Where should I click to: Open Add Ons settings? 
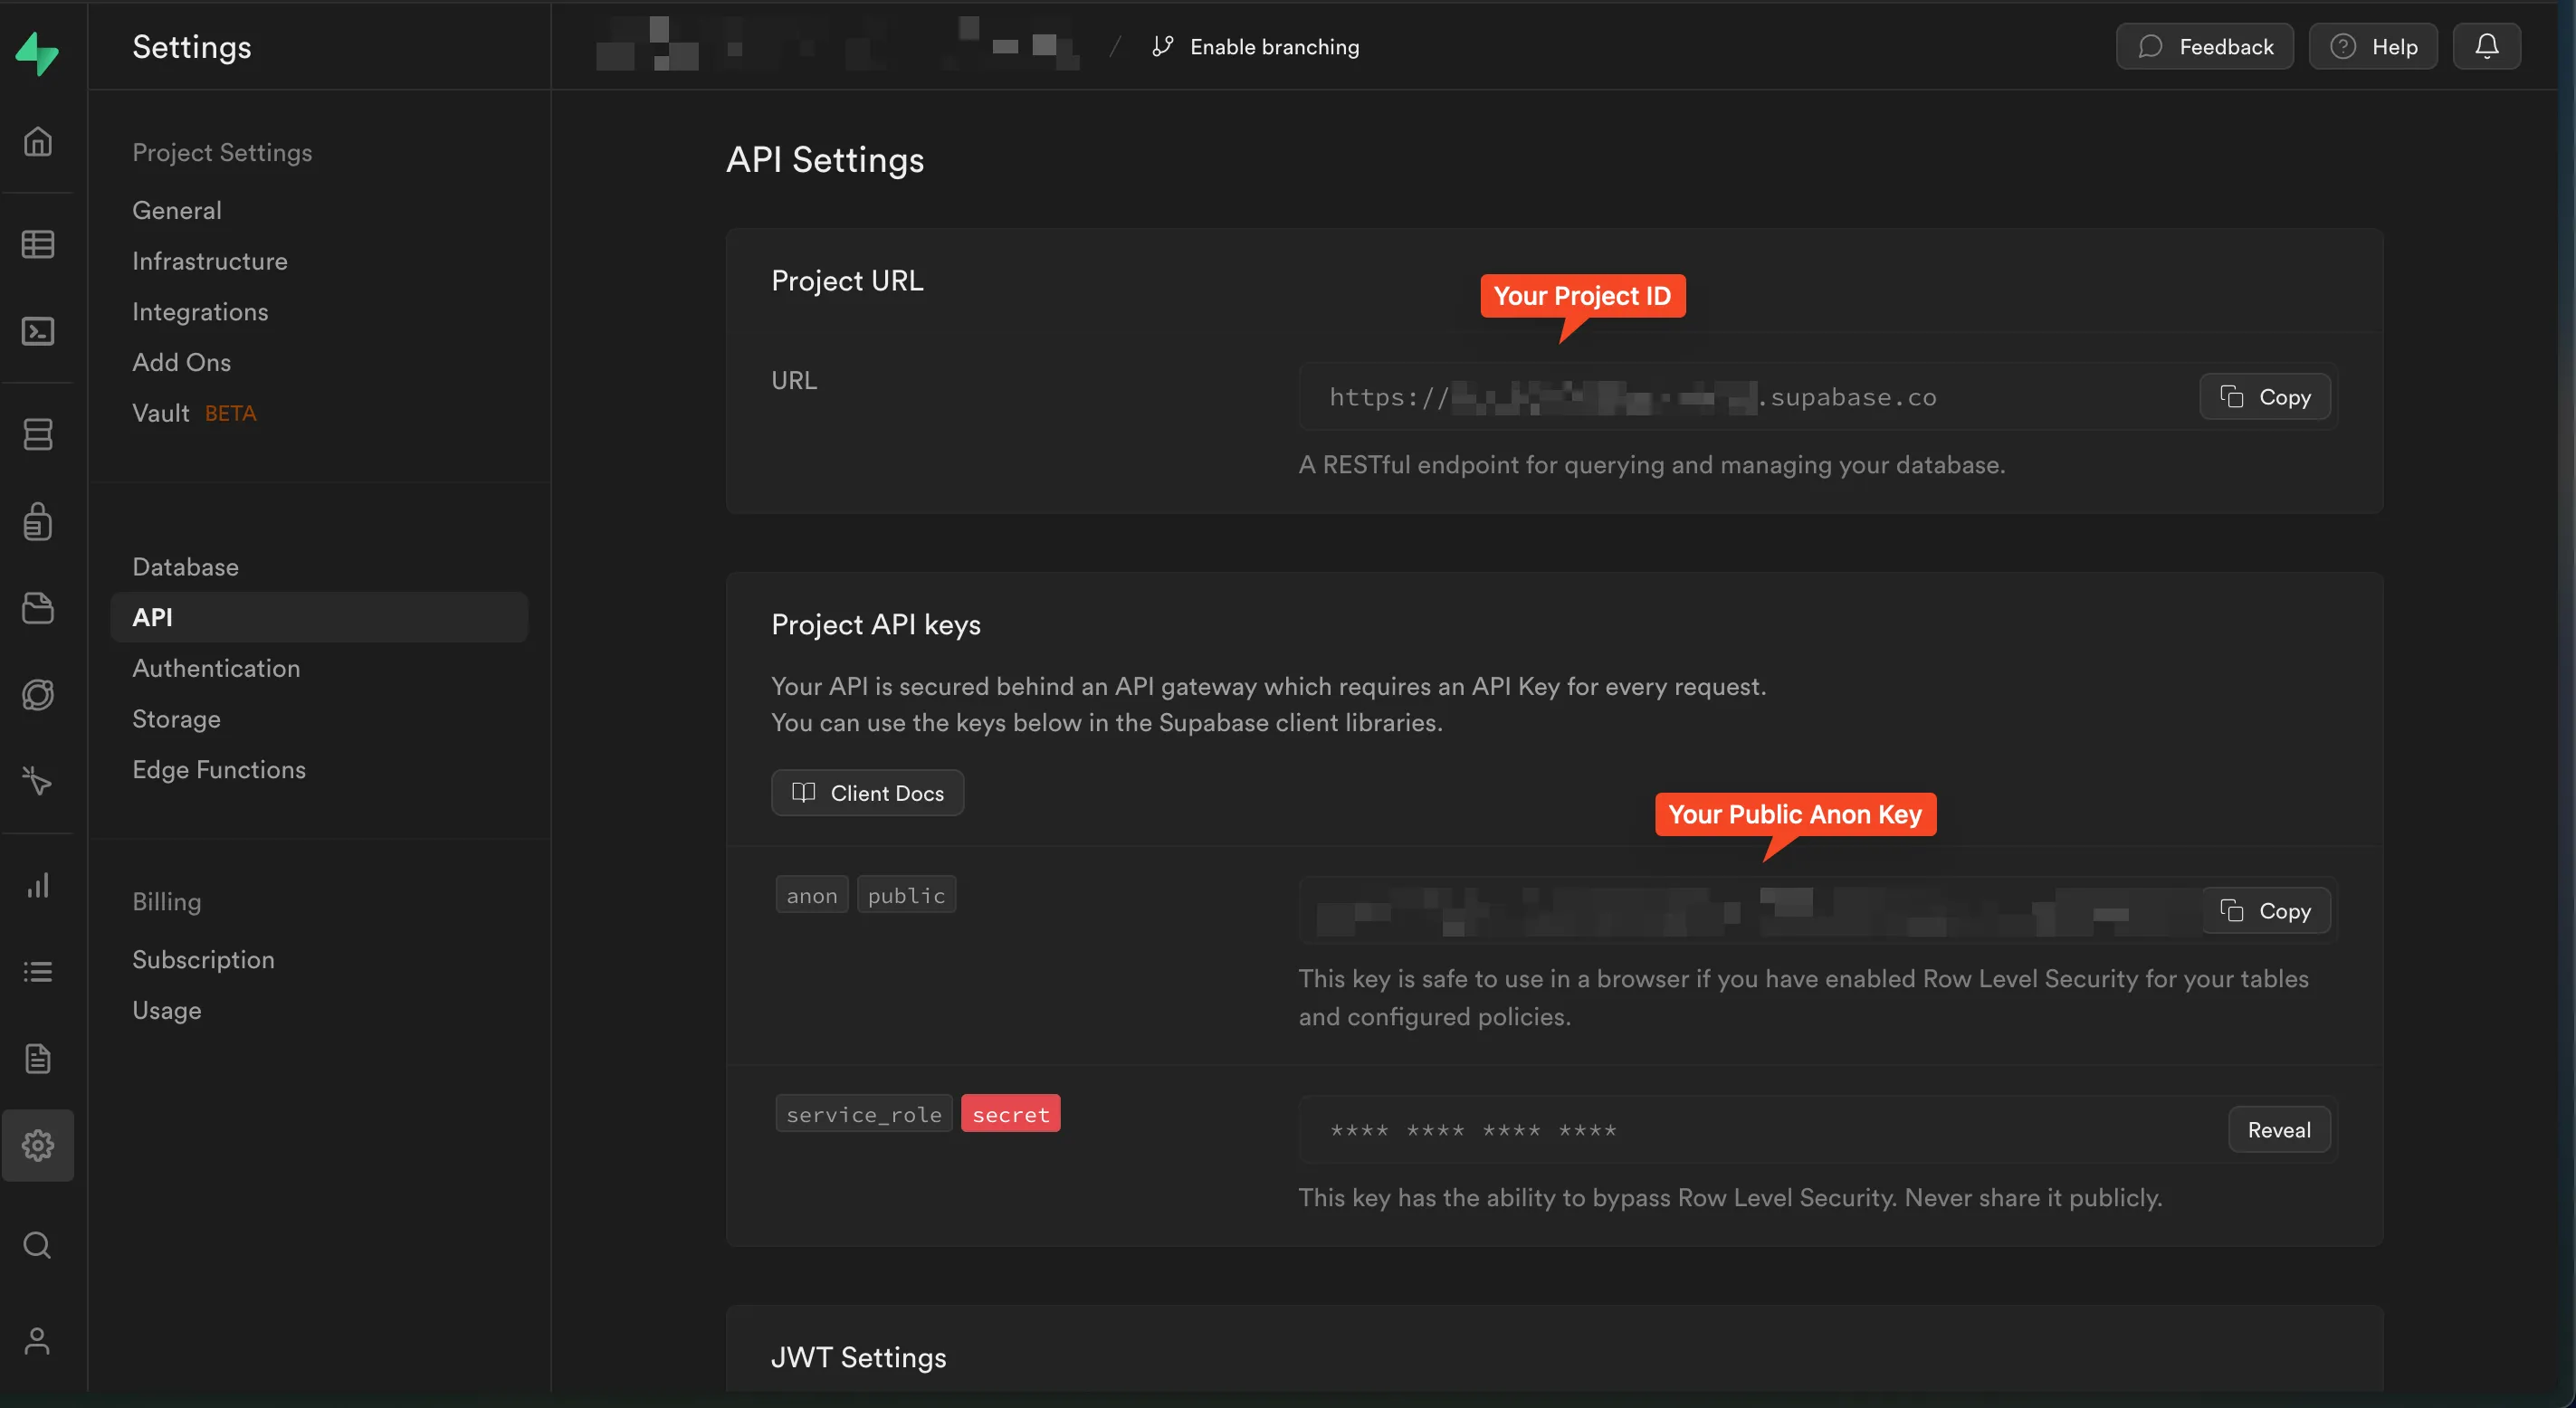[x=181, y=362]
